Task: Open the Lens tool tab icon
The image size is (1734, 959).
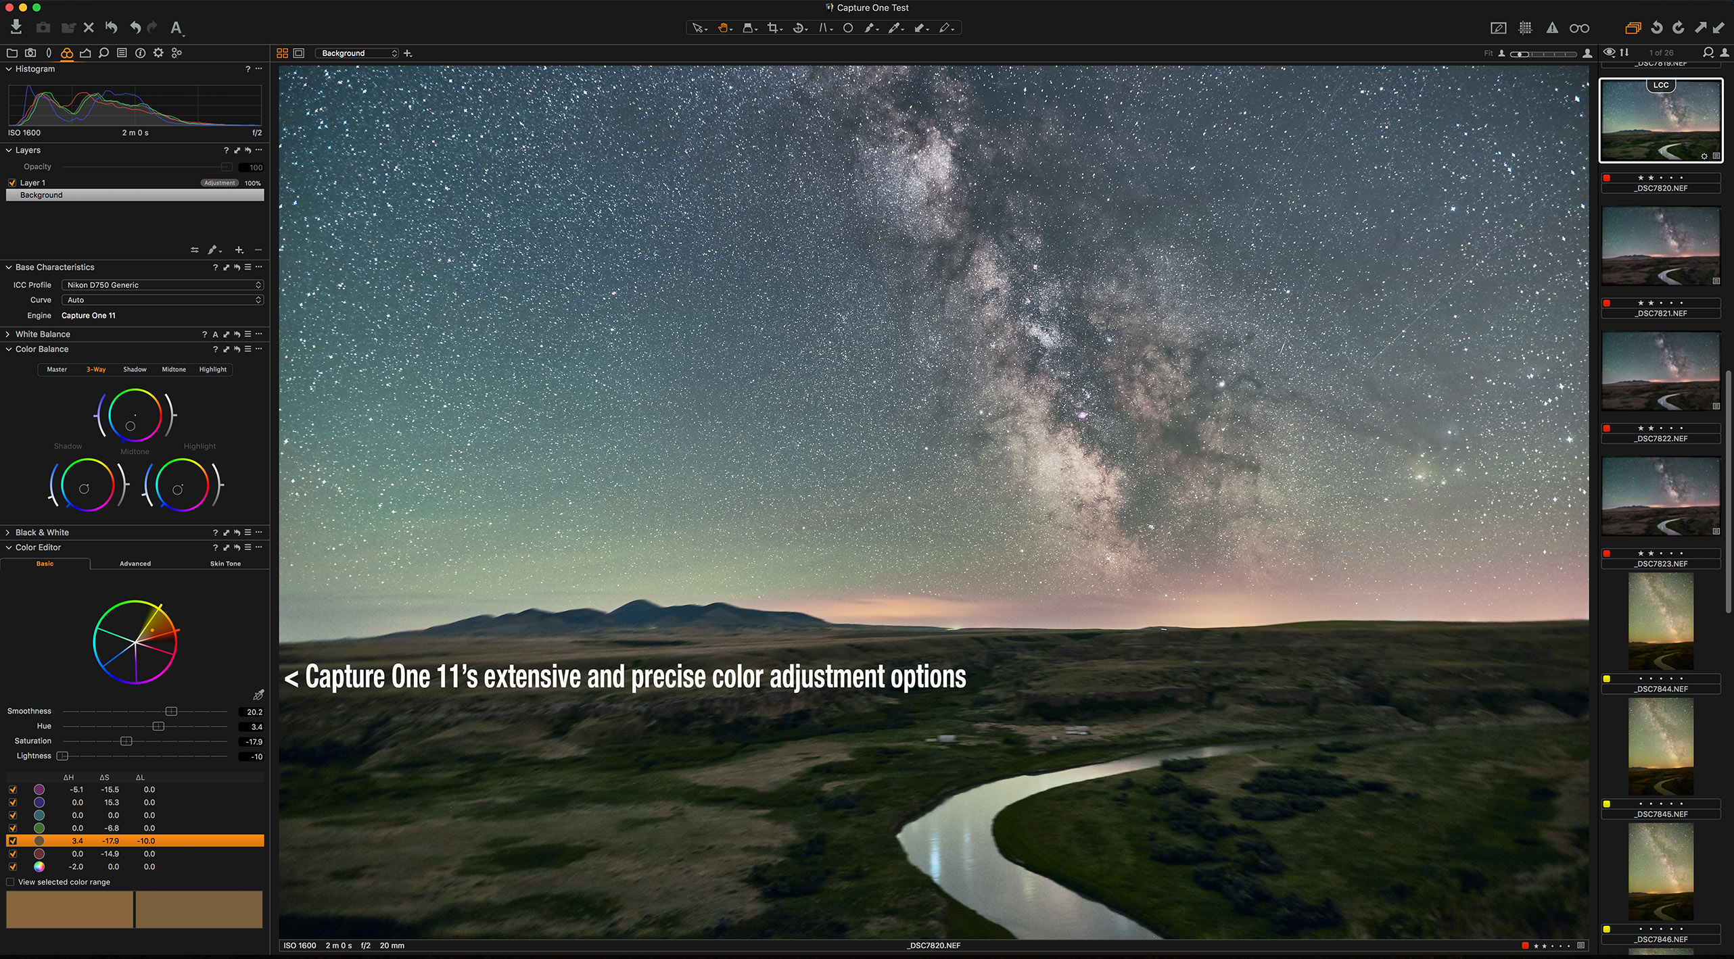Action: (48, 53)
